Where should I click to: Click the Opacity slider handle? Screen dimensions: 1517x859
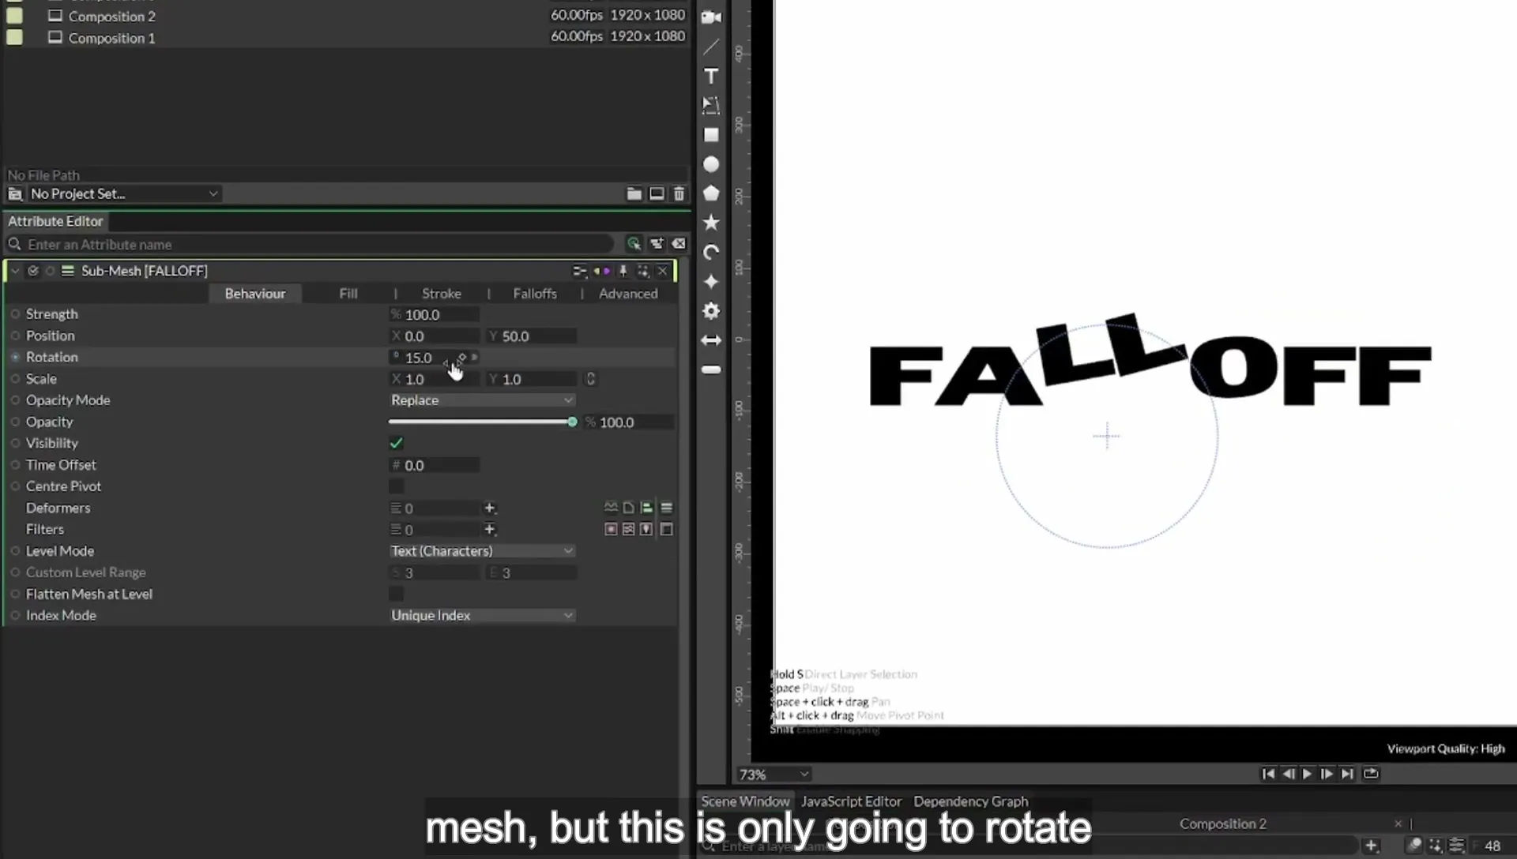(572, 422)
